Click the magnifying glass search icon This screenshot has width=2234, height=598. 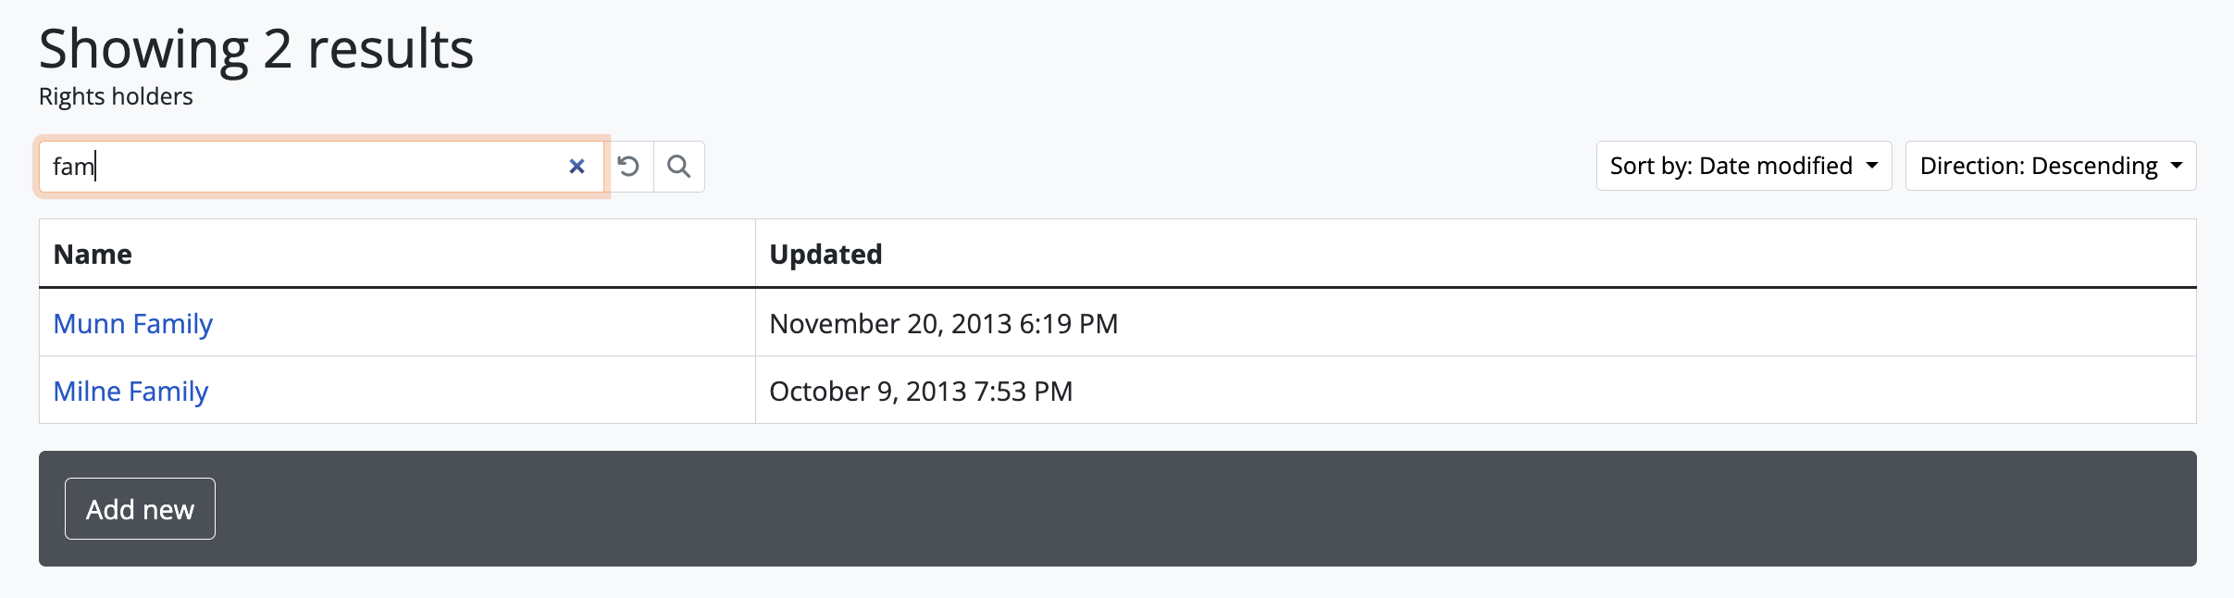[x=679, y=167]
